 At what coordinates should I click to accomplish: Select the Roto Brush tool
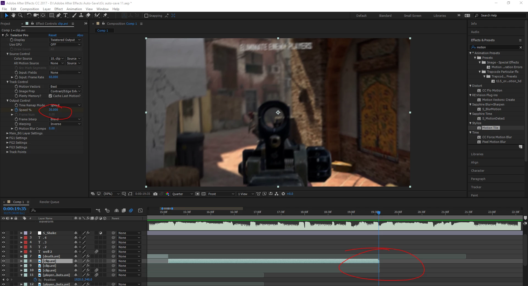pos(97,15)
